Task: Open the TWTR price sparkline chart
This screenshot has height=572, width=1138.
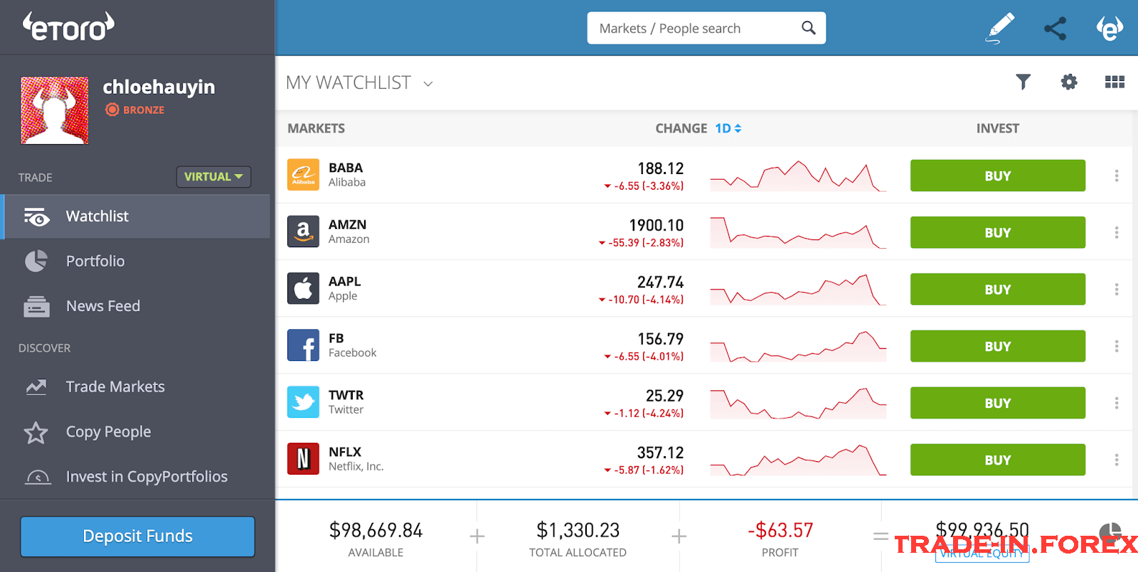Action: point(798,404)
